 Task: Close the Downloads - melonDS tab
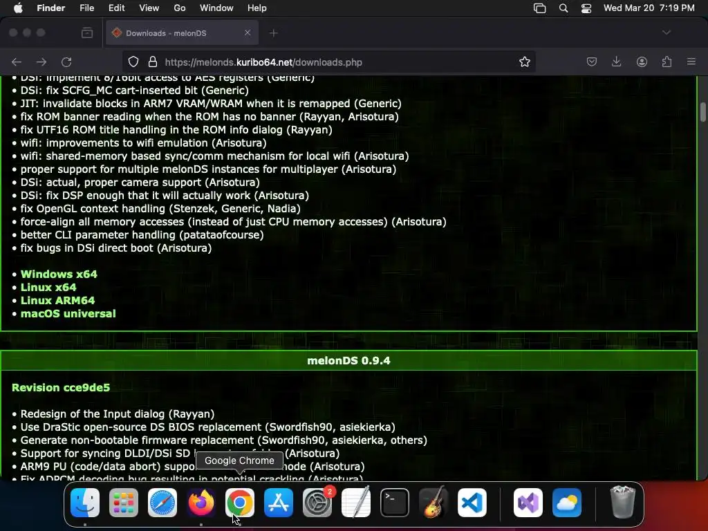(248, 32)
